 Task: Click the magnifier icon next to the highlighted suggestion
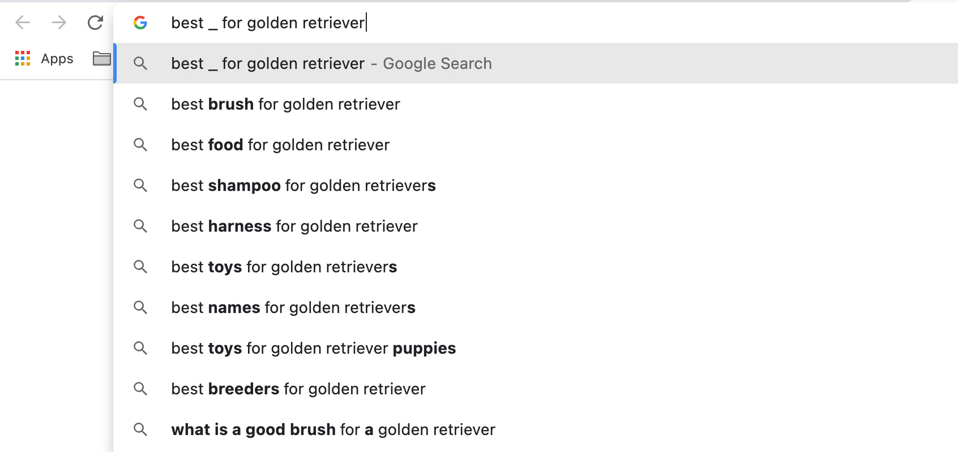pos(140,63)
